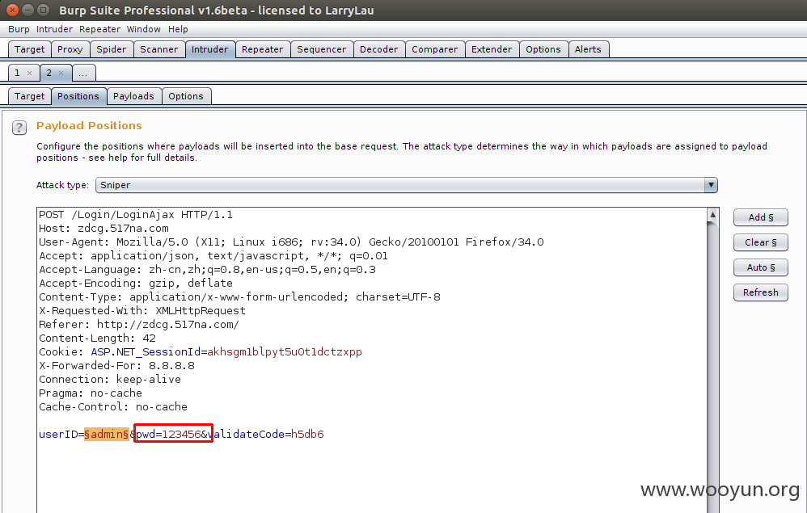Viewport: 807px width, 513px height.
Task: Click the highlighted §admin§ payload position
Action: pos(107,435)
